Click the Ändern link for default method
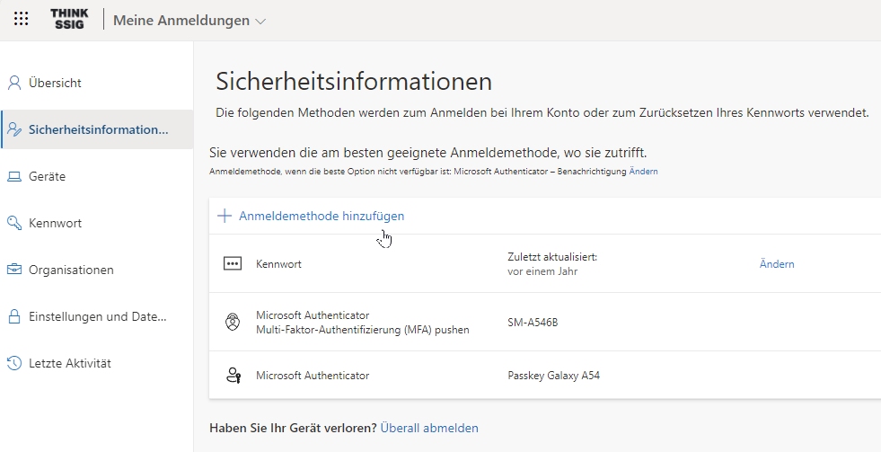This screenshot has height=452, width=881. click(x=643, y=171)
